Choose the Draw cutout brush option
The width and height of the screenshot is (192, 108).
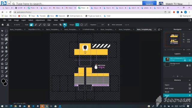tap(40, 25)
